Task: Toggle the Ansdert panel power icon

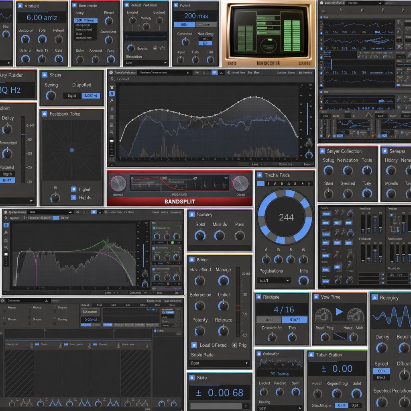Action: tap(20, 6)
